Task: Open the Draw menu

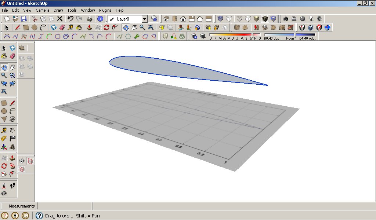Action: click(58, 10)
